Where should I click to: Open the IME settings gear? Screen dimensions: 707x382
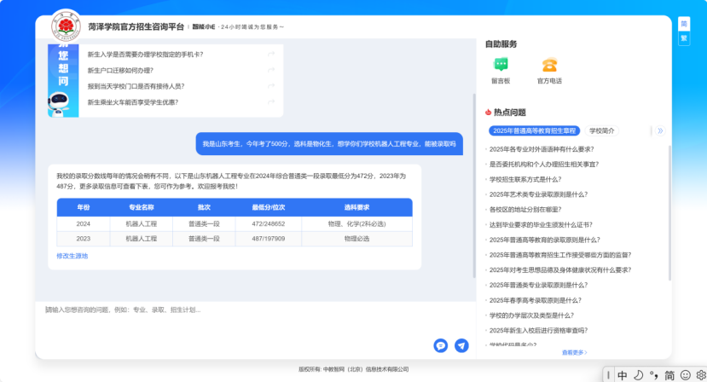701,375
